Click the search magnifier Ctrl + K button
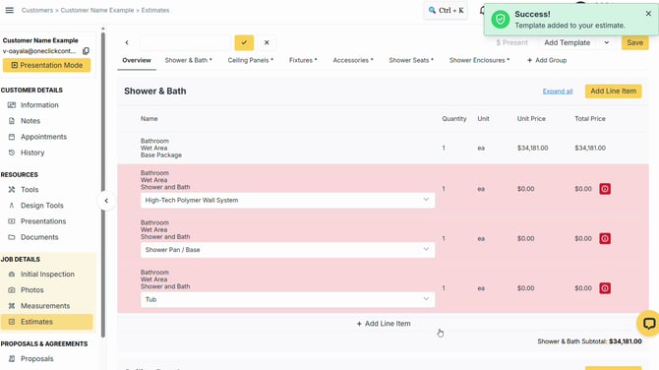The width and height of the screenshot is (659, 370). point(446,10)
